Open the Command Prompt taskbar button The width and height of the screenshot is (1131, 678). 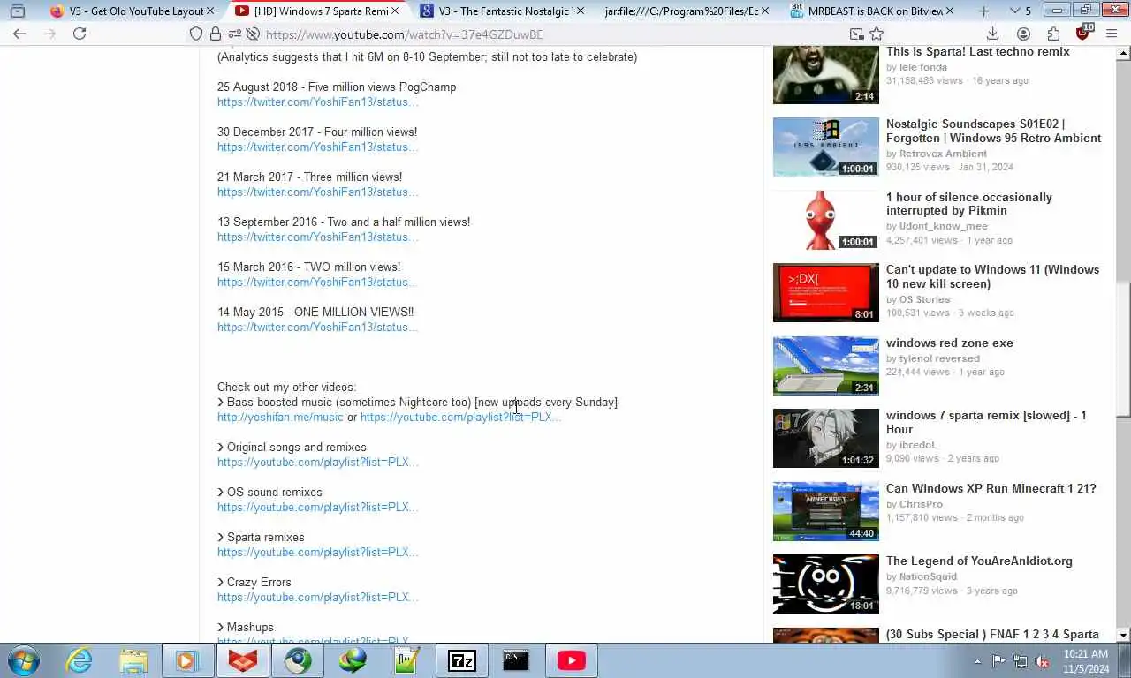click(x=516, y=660)
